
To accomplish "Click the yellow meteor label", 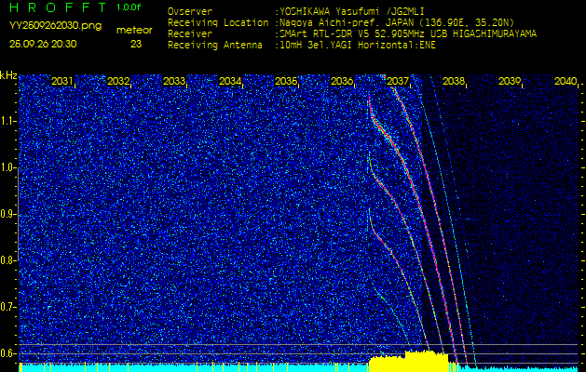I will tap(136, 30).
